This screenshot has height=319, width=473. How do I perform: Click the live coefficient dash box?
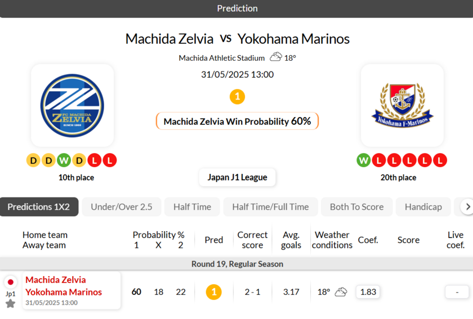click(x=457, y=292)
